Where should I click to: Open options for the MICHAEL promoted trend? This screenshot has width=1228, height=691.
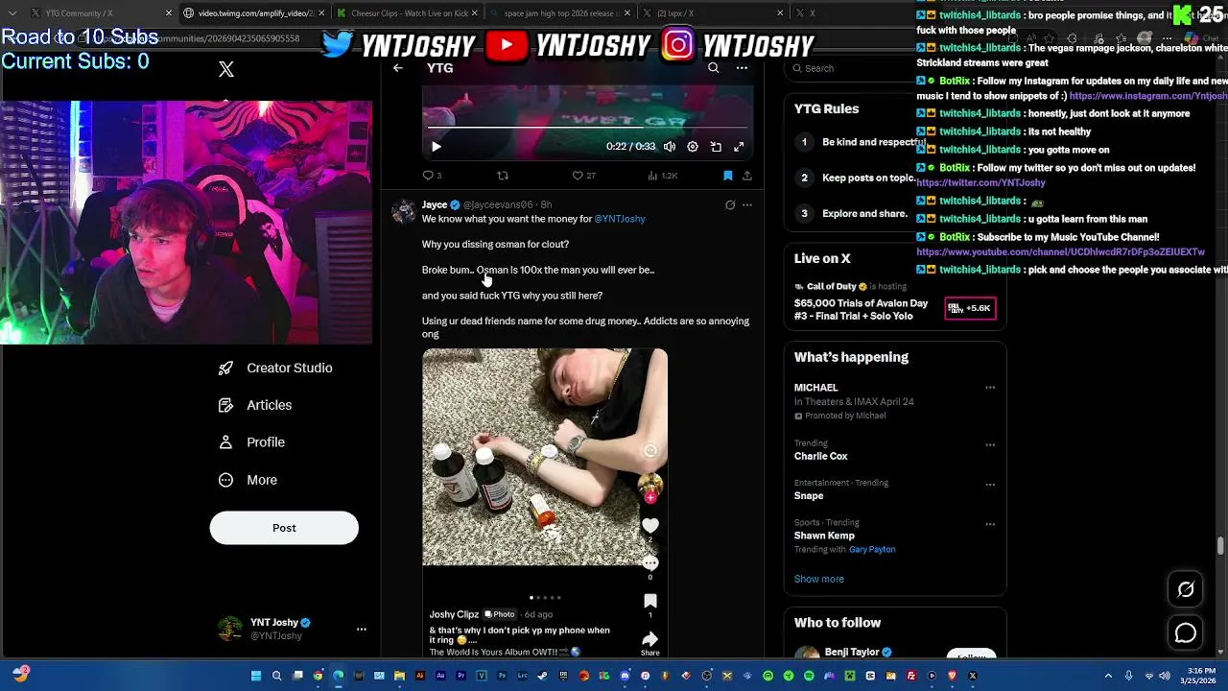coord(990,388)
